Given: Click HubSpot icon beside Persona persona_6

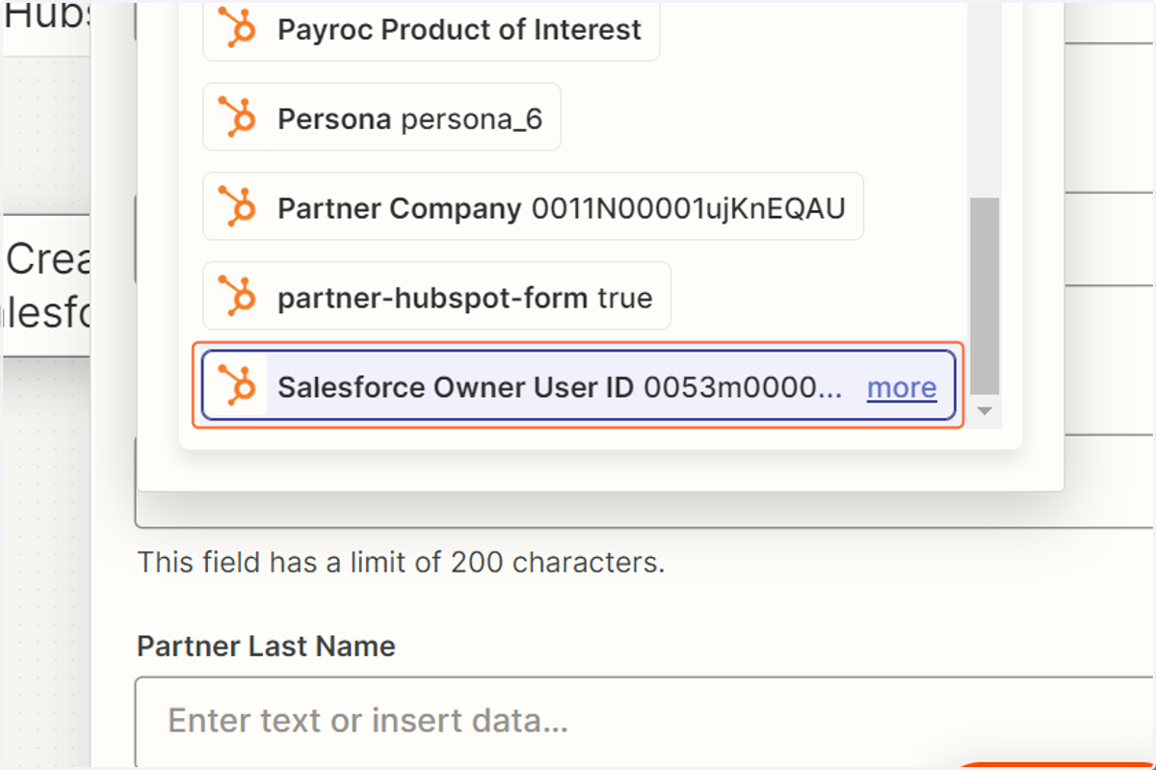Looking at the screenshot, I should [237, 118].
